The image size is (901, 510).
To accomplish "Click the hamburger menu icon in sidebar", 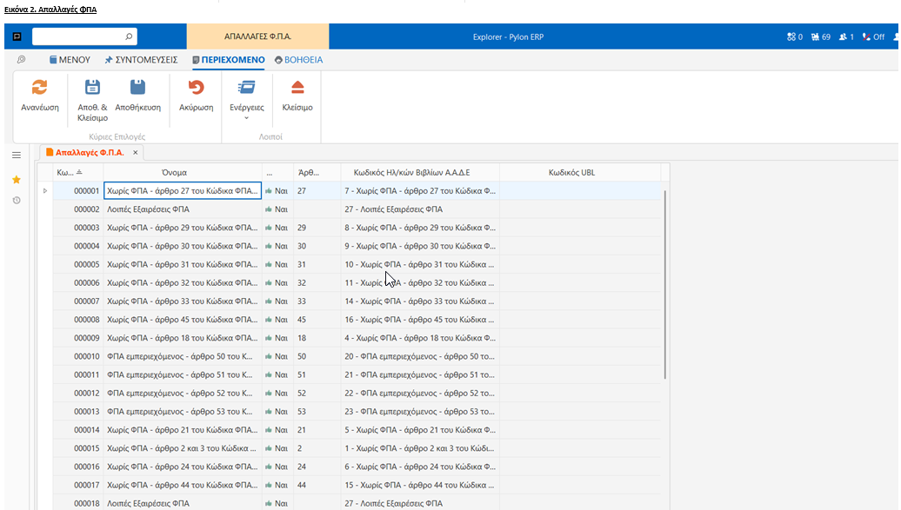I will click(x=16, y=155).
